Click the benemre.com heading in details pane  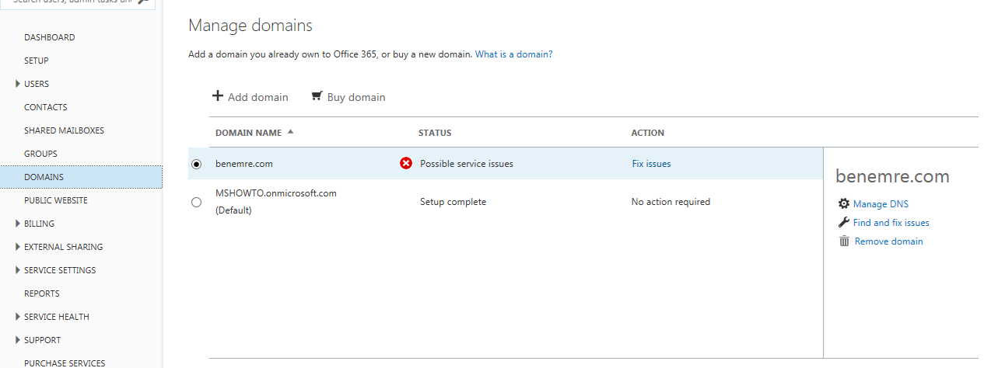click(x=892, y=176)
